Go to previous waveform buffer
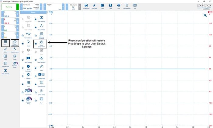 click(67, 7)
